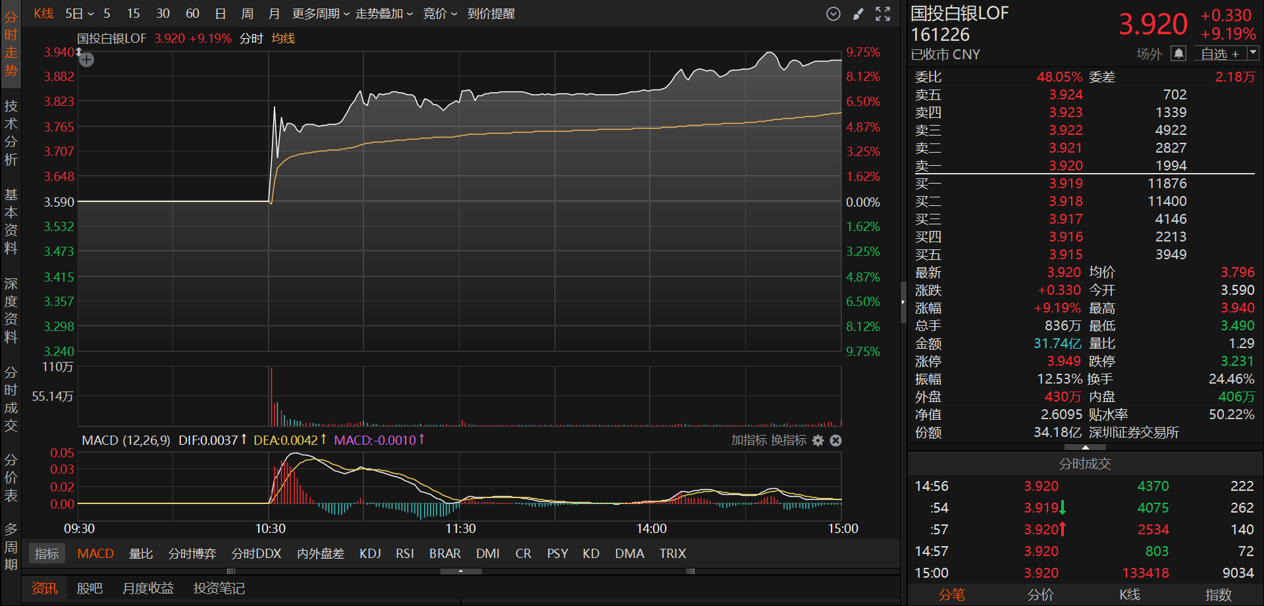
Task: Select the 分时博弈 indicator
Action: point(192,554)
